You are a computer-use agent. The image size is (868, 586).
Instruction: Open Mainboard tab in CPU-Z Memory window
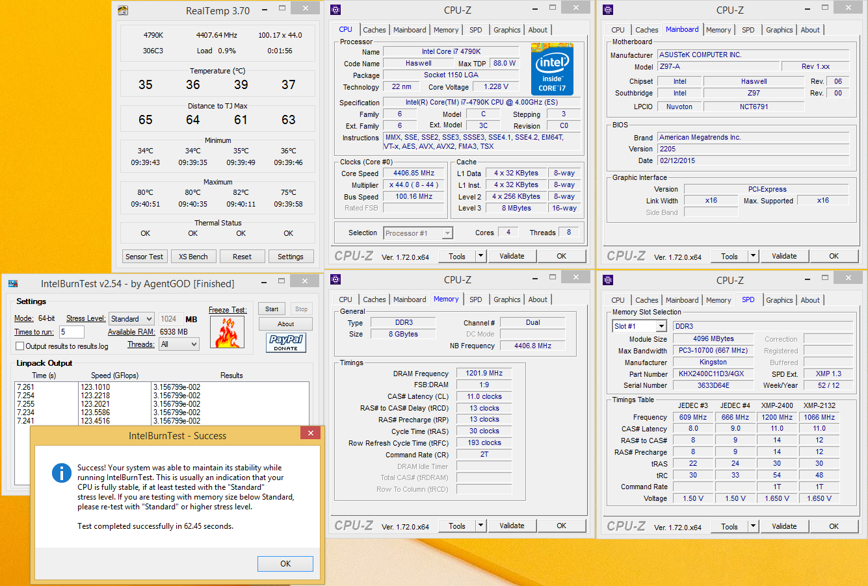coord(410,299)
